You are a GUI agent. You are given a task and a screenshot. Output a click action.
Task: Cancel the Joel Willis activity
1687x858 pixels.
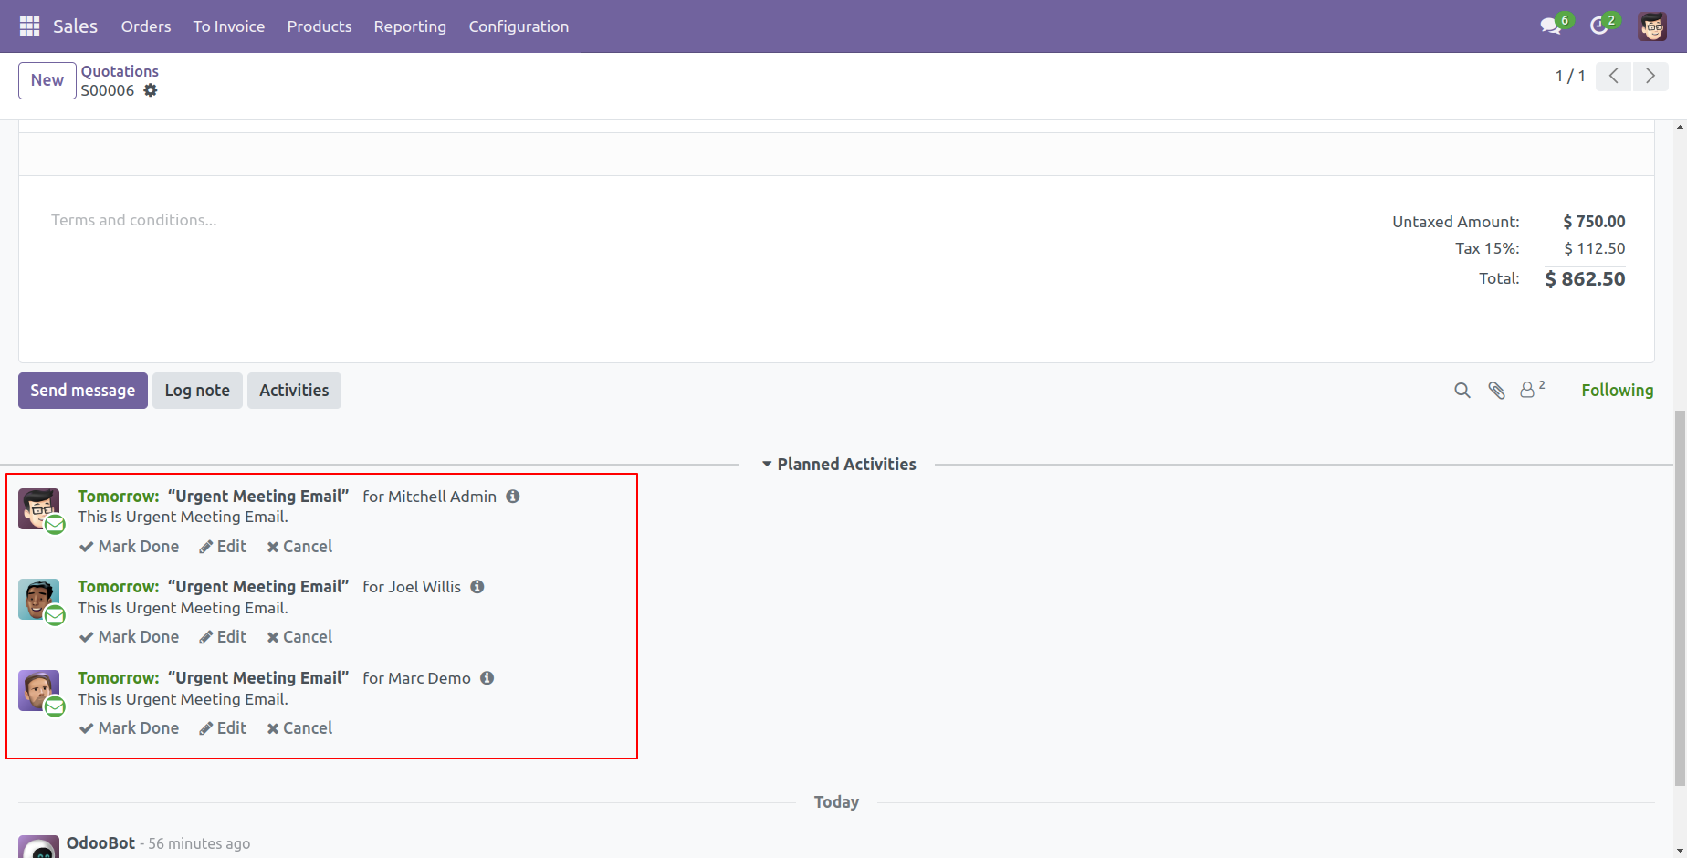[299, 637]
